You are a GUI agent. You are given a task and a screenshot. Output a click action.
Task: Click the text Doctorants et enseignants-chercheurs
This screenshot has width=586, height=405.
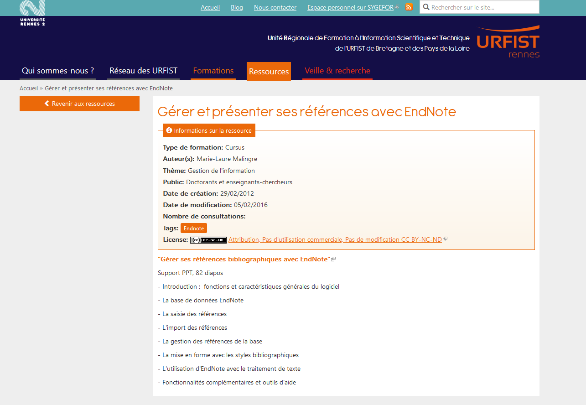[239, 182]
